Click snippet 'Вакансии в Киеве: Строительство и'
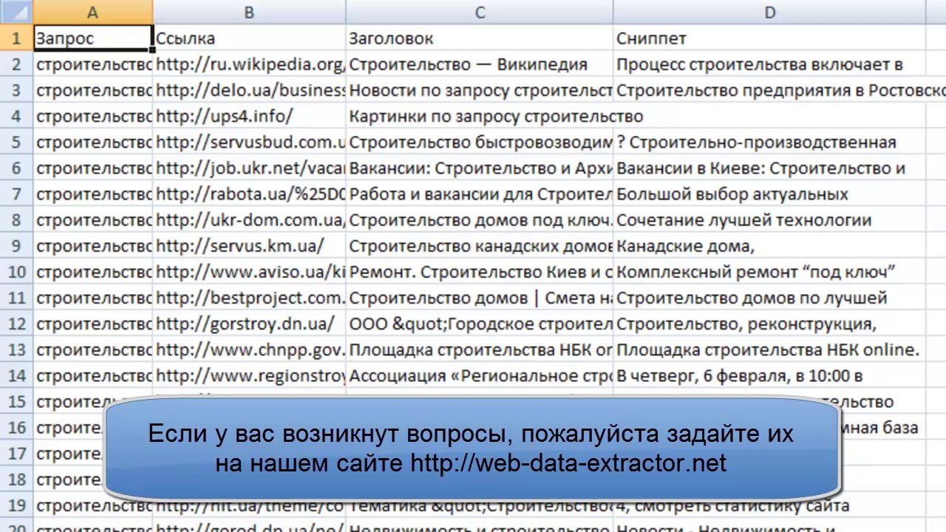The height and width of the screenshot is (532, 946). pyautogui.click(x=770, y=168)
